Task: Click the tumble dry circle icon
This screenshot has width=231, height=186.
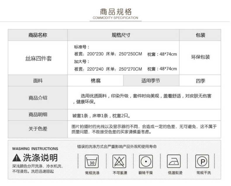Action: click(146, 161)
